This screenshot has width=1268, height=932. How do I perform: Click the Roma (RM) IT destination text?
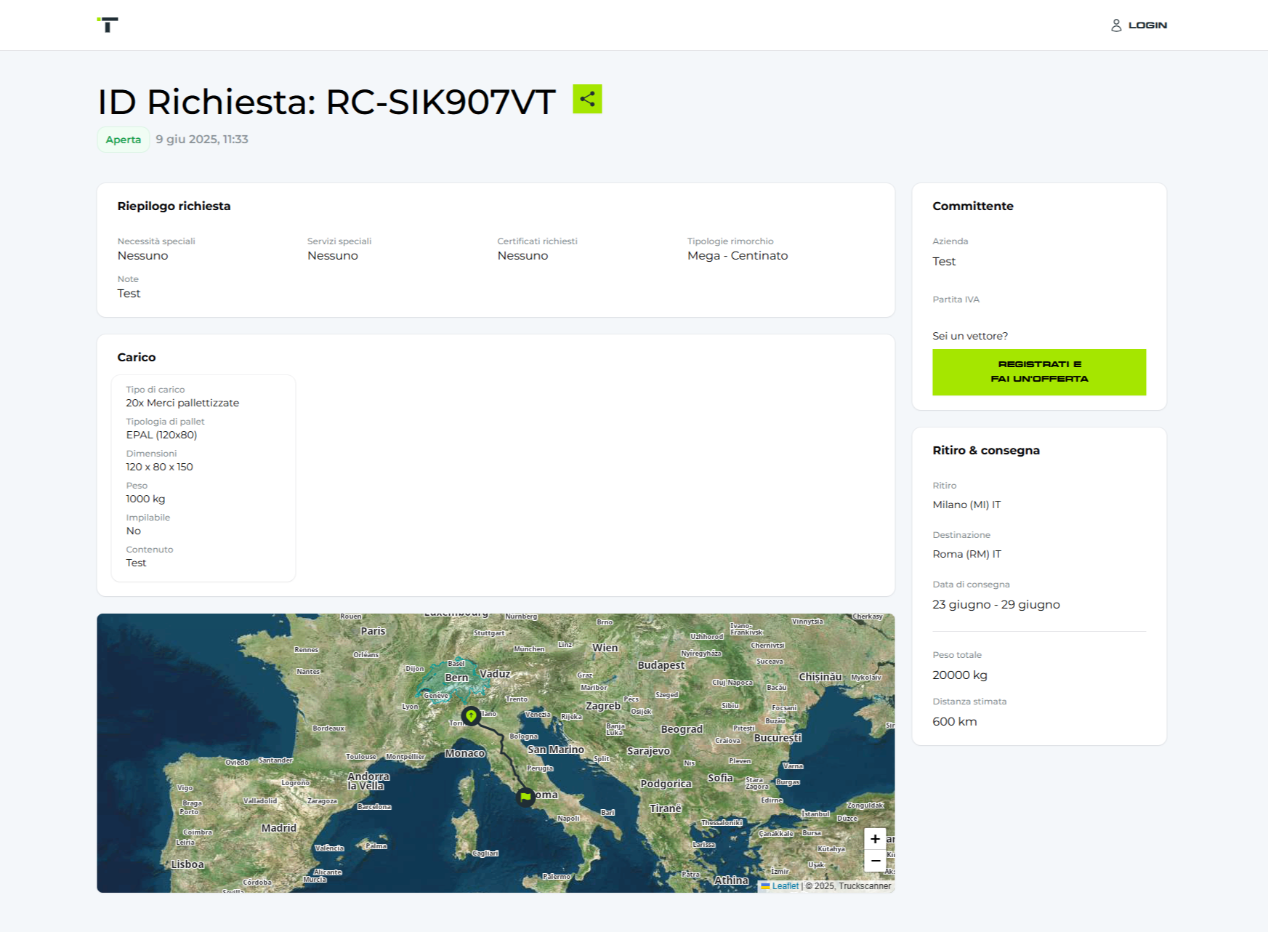point(966,554)
